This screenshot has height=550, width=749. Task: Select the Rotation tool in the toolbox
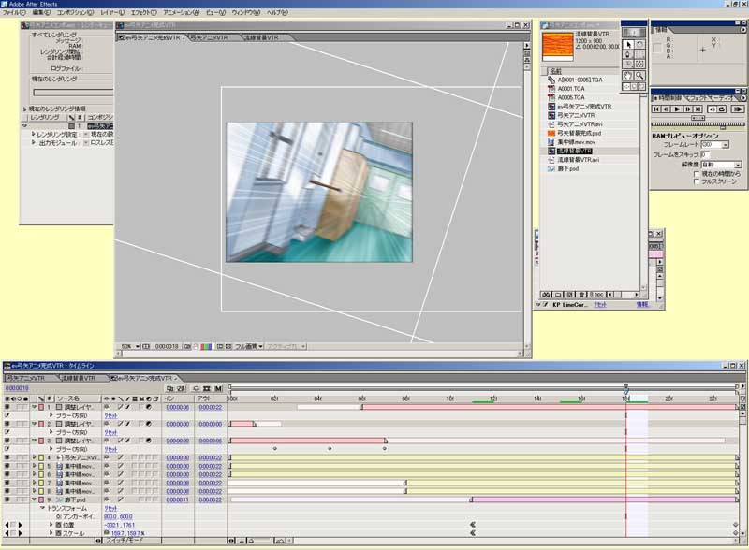[639, 44]
